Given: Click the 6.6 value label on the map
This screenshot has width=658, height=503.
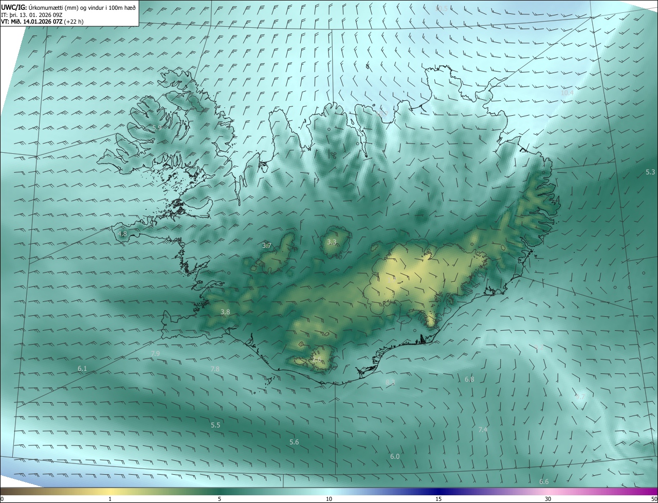Looking at the screenshot, I should (544, 481).
